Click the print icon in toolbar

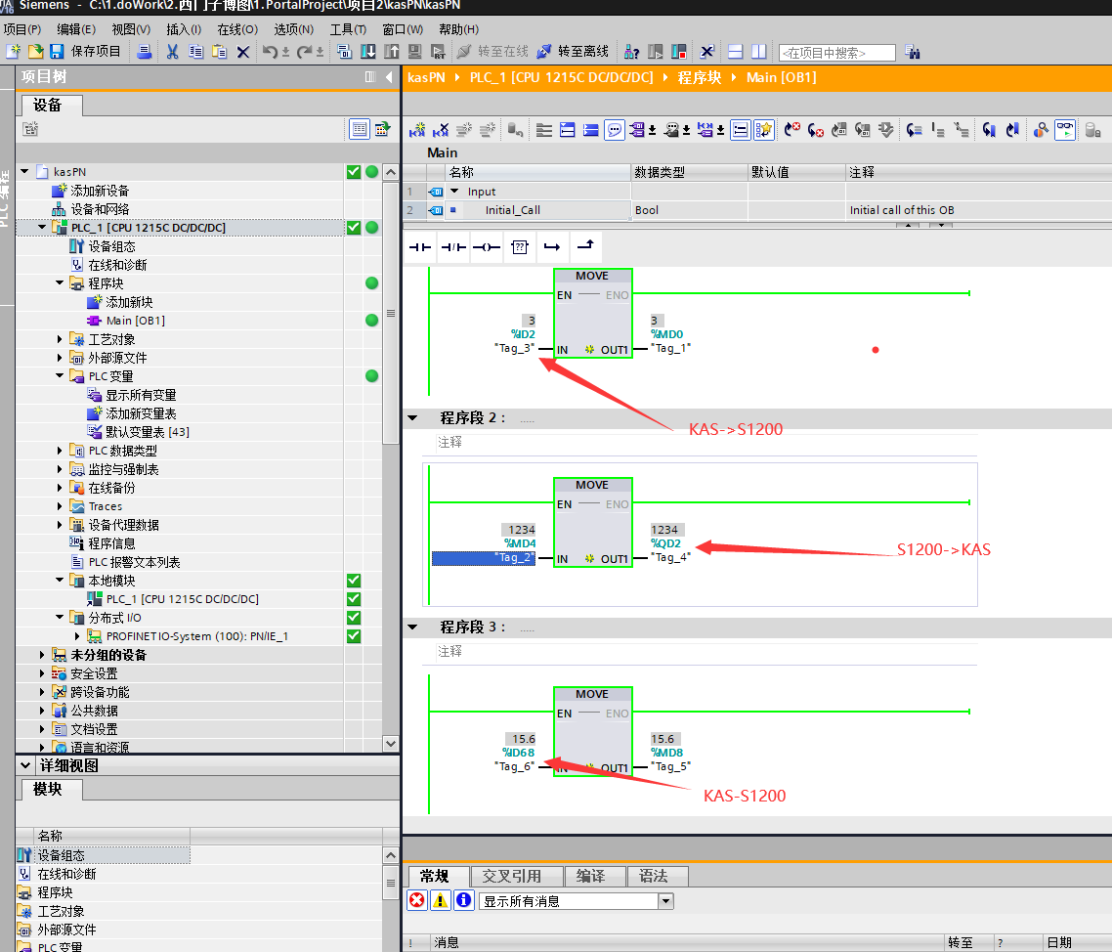point(144,52)
